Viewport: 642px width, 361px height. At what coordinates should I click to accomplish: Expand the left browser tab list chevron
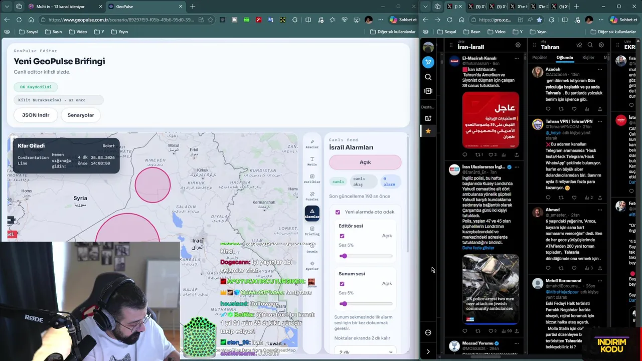coord(7,7)
